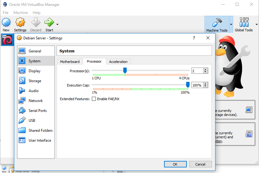Maximize the VirtualBox Manager window

(237, 4)
